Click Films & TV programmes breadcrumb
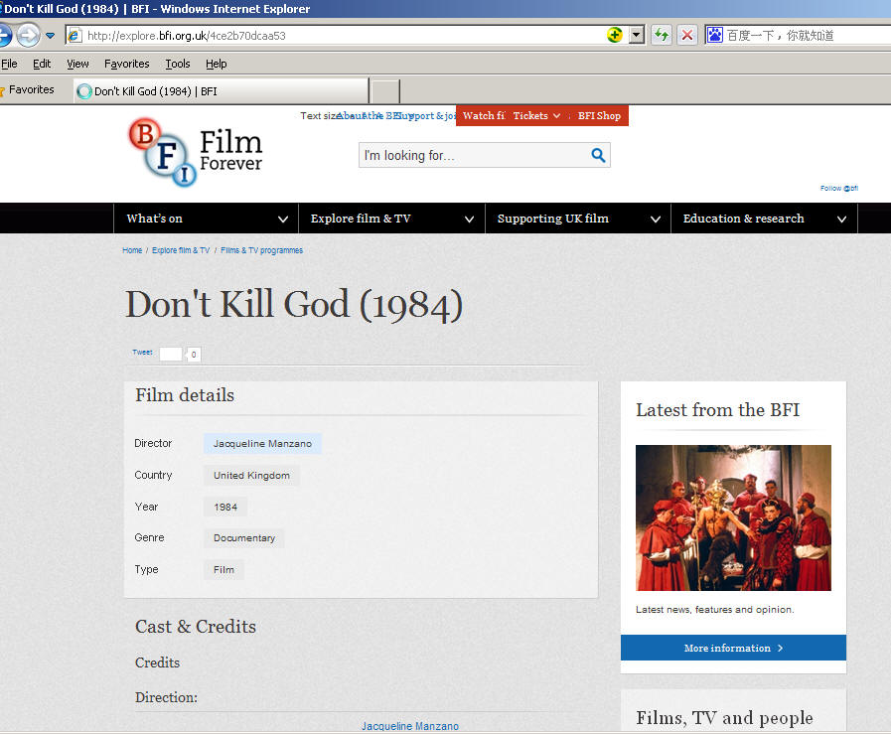 coord(261,250)
